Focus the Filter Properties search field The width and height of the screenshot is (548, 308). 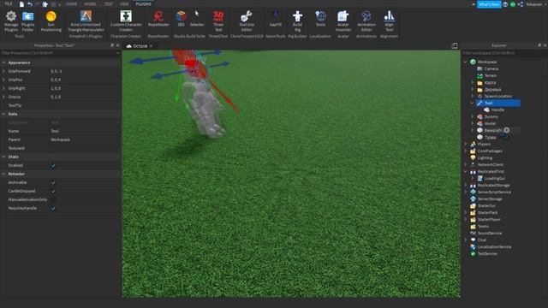tap(59, 53)
